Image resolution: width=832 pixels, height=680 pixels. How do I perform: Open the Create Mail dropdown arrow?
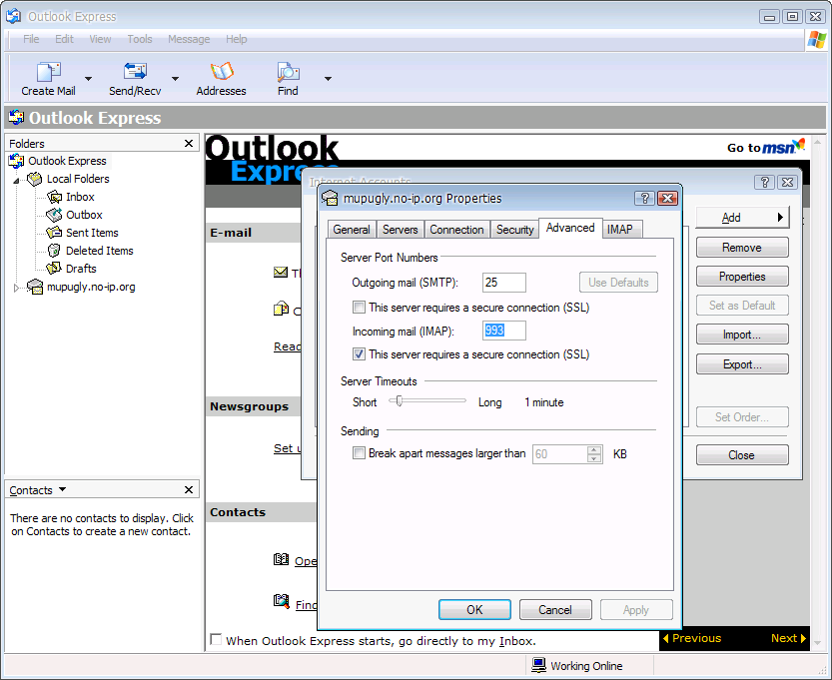pos(88,79)
